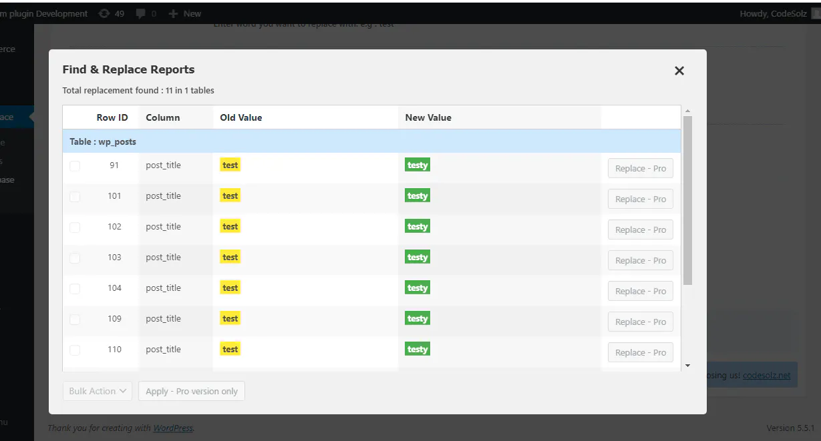Click yellow 'test' old value in row 103
The width and height of the screenshot is (821, 441).
230,257
